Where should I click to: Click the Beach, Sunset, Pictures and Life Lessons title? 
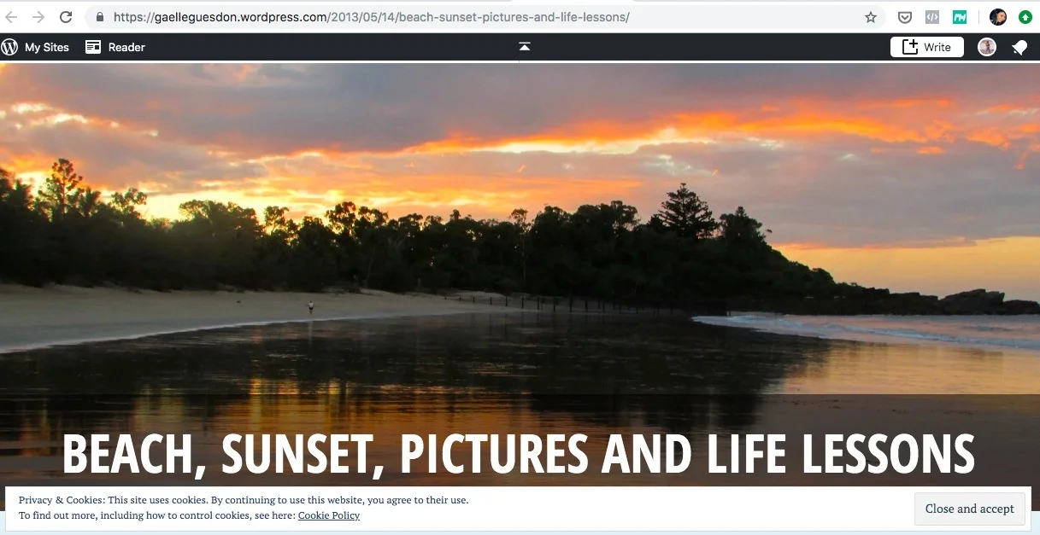coord(519,453)
